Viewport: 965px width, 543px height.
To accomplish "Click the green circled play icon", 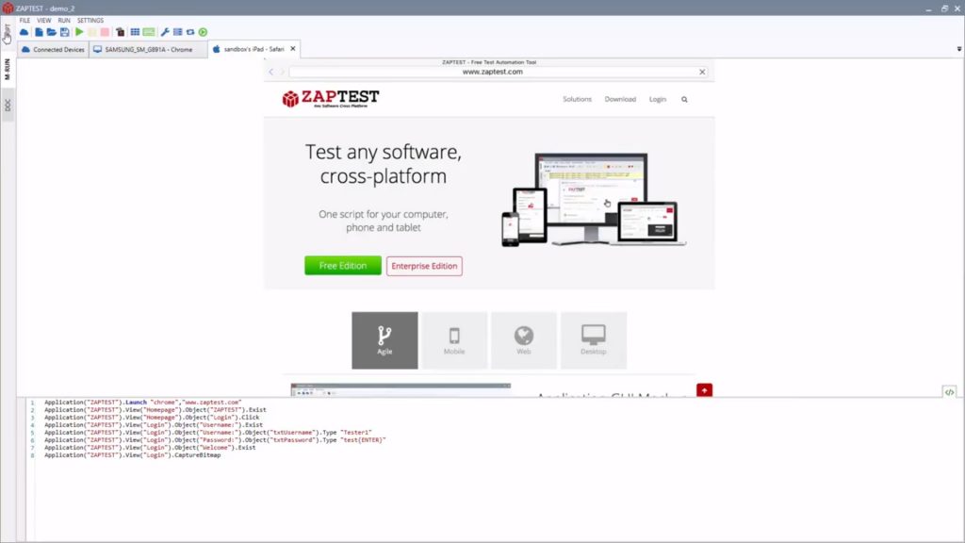I will pos(204,32).
